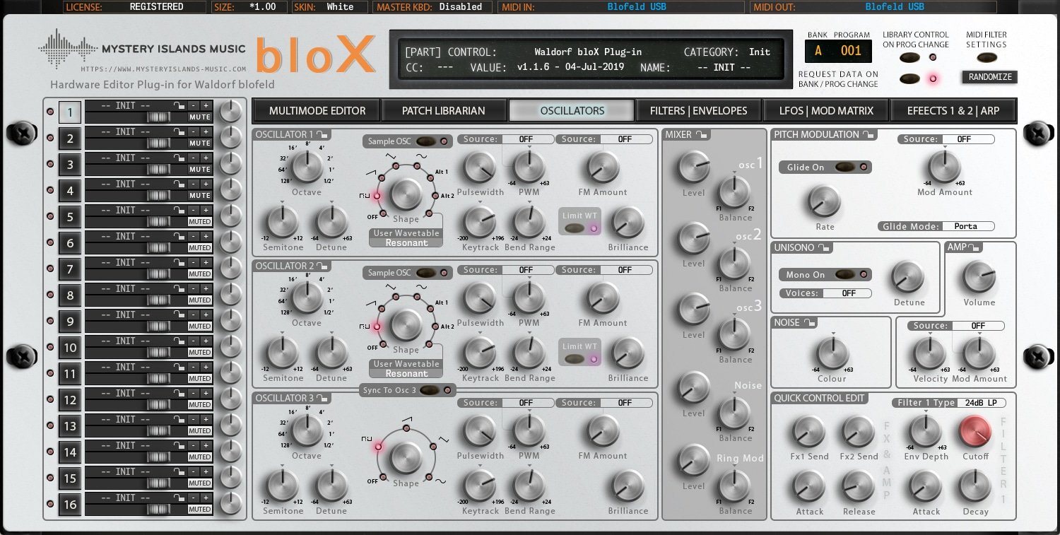The image size is (1060, 535).
Task: Toggle the Limit WT switch on Oscillator 2
Action: click(x=575, y=358)
